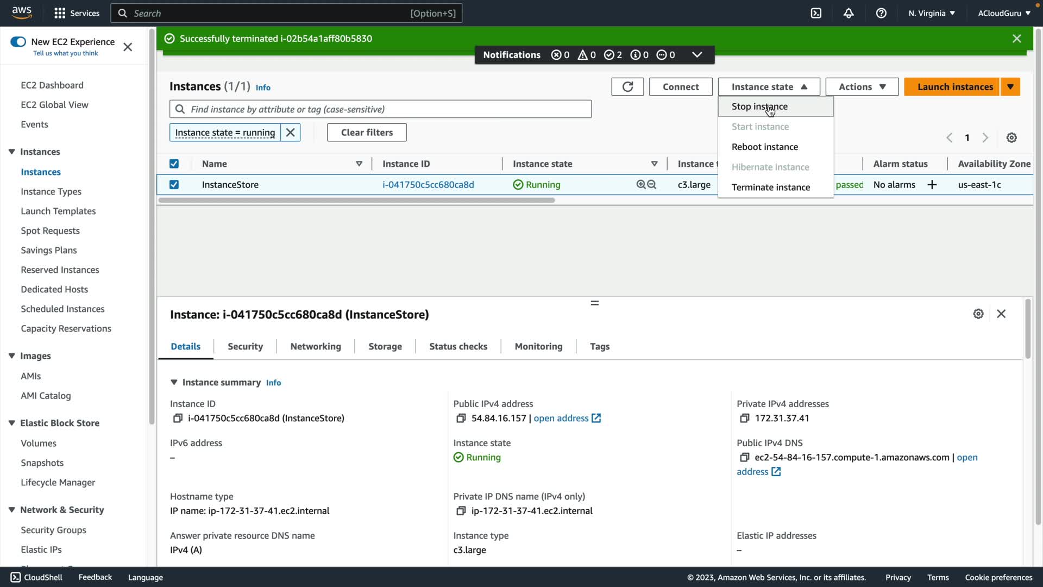Open the N. Virginia region dropdown
This screenshot has width=1043, height=587.
click(x=931, y=13)
